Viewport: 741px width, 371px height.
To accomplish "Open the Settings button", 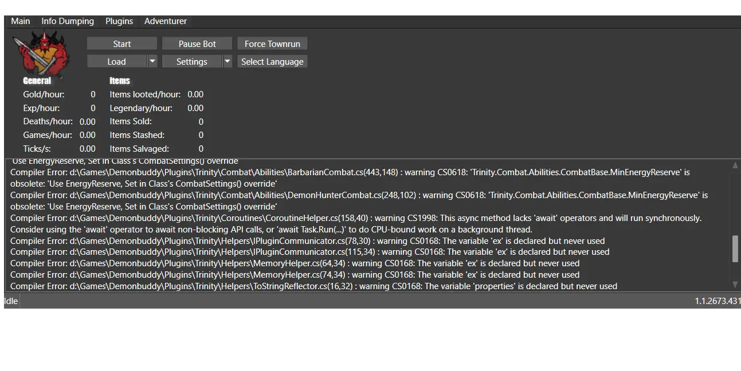I will [x=191, y=61].
